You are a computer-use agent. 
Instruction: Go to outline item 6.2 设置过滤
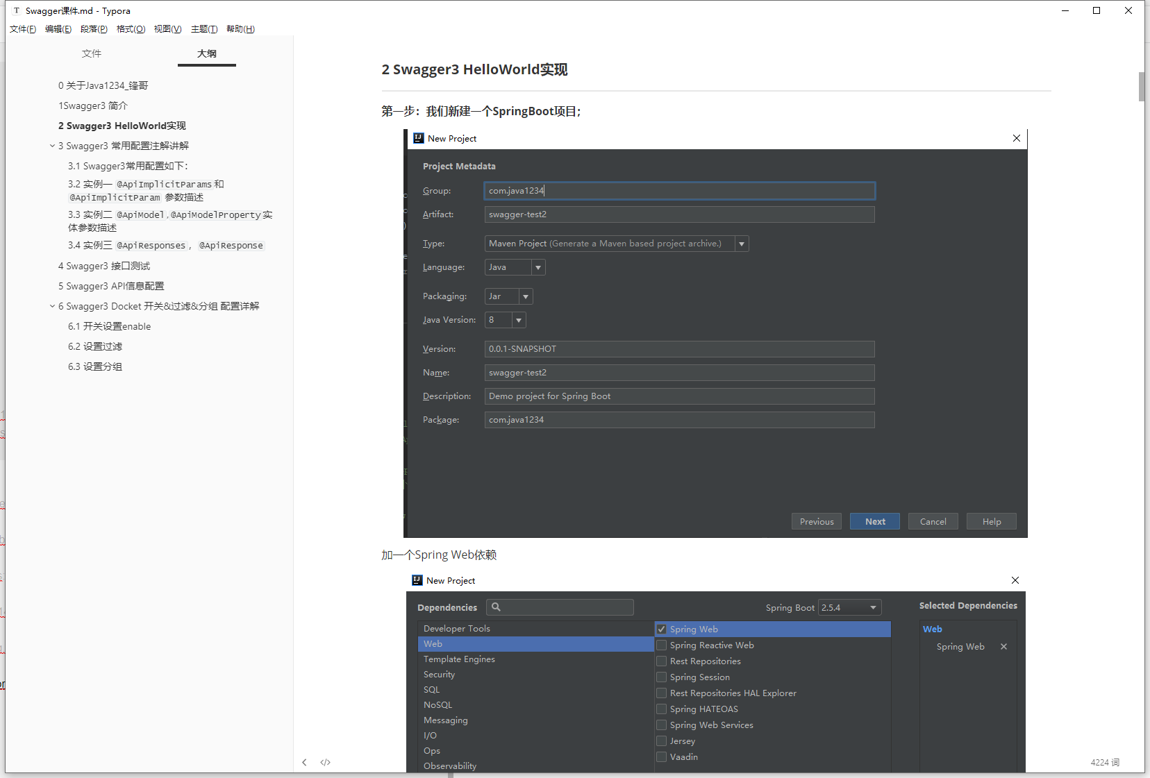(95, 346)
